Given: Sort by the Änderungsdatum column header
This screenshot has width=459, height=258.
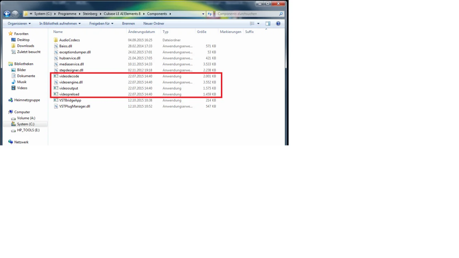Looking at the screenshot, I should tap(141, 32).
